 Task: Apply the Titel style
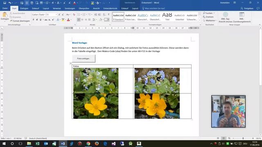point(167,17)
